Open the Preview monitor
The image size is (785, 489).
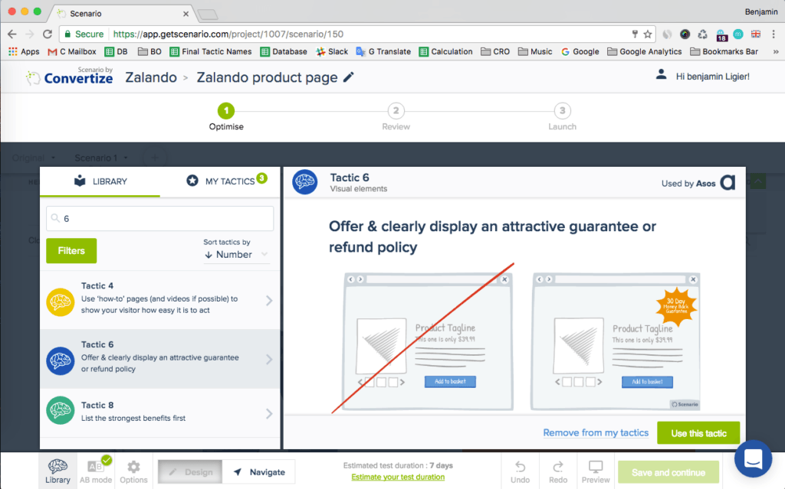click(x=595, y=472)
